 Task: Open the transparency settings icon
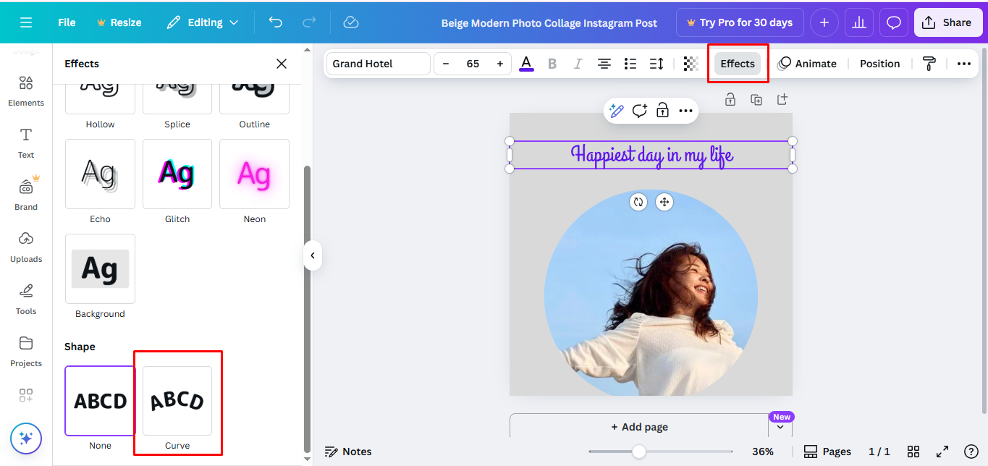coord(691,64)
